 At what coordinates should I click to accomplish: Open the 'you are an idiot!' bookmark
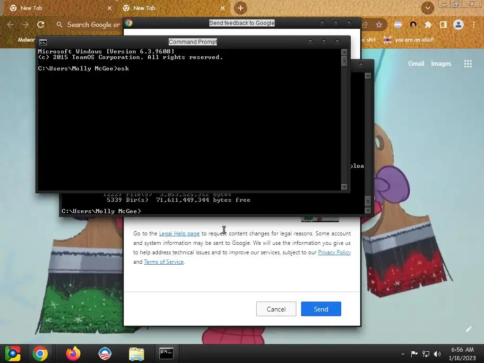pos(409,40)
